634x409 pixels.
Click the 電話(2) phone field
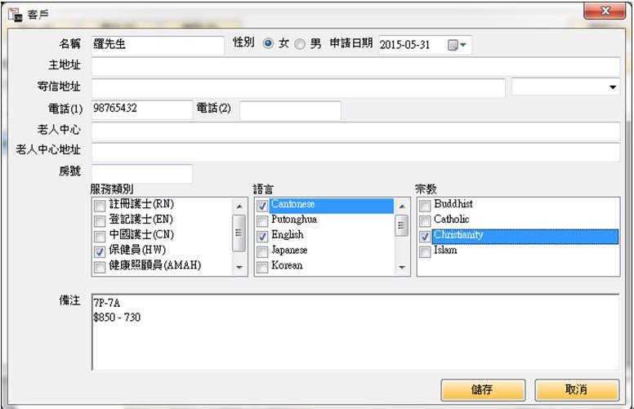[289, 109]
